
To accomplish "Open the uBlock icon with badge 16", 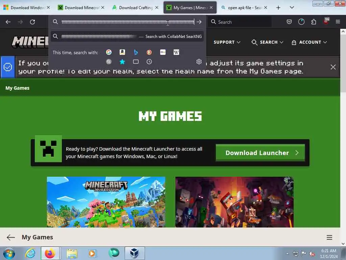I will tap(326, 21).
